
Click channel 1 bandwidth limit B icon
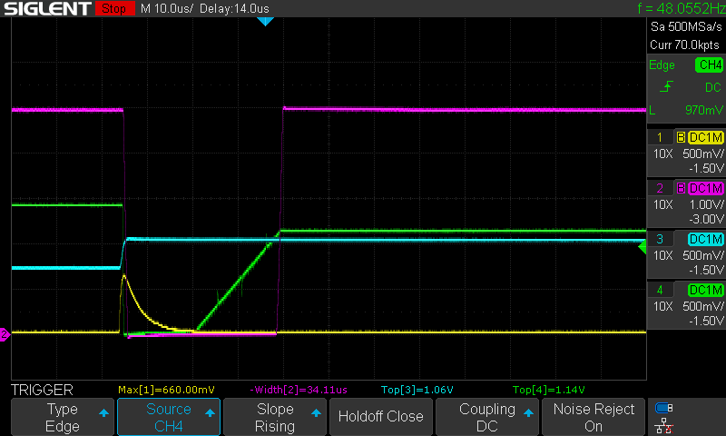coord(681,138)
